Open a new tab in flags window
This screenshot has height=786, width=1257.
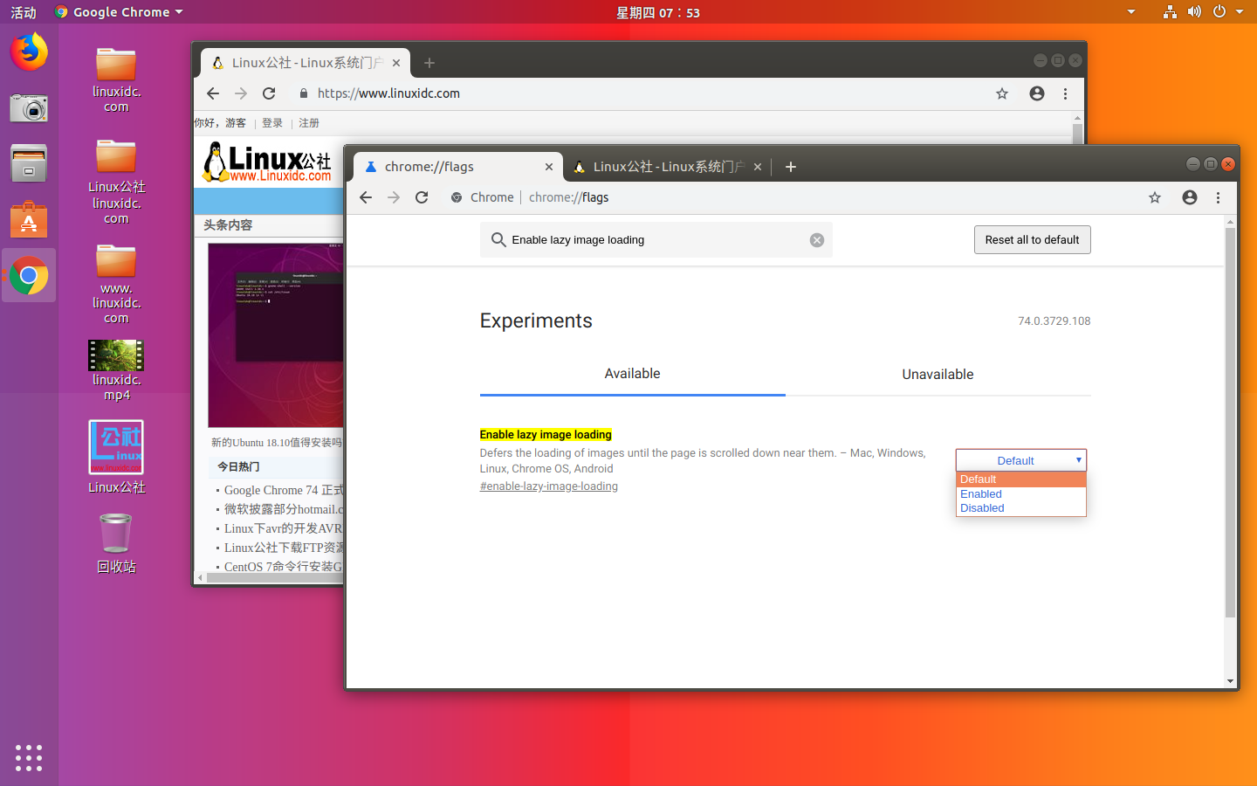pos(791,167)
